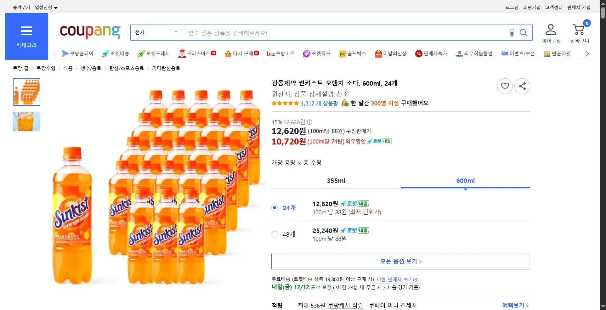Screen dimensions: 606x310
Task: Click the magnifying glass search icon
Action: 523,33
